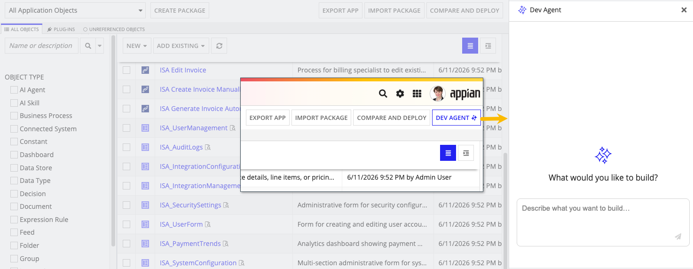The width and height of the screenshot is (693, 269).
Task: Check the Data Store filter
Action: (x=14, y=167)
